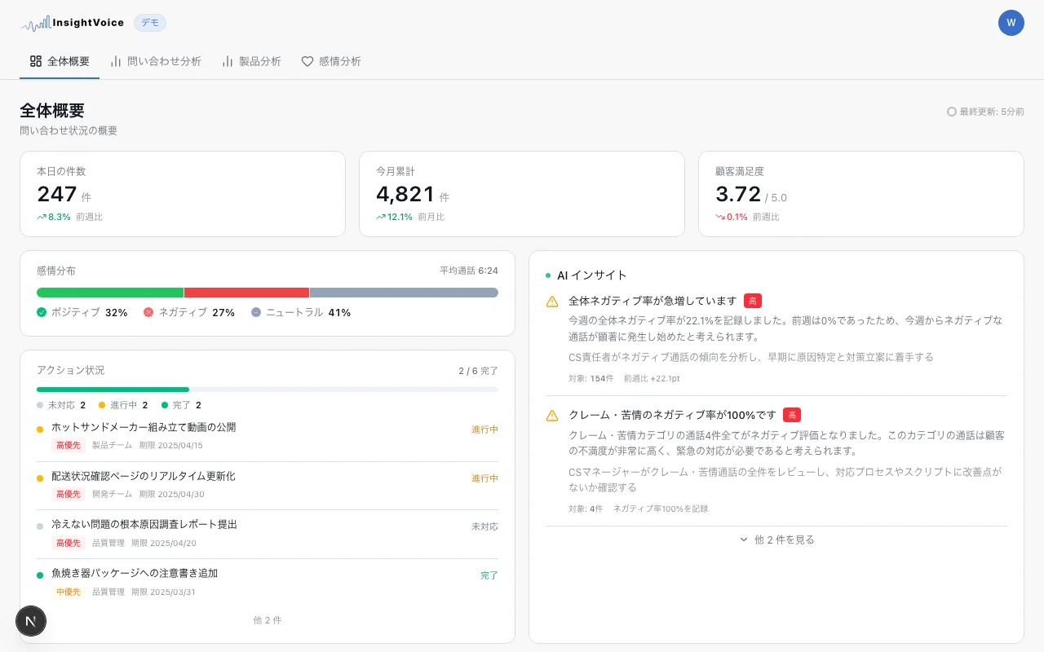The height and width of the screenshot is (652, 1044).
Task: Click the 完了 2 legend entry
Action: pyautogui.click(x=181, y=405)
